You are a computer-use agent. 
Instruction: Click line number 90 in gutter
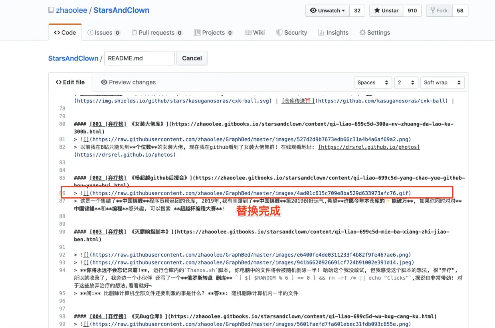tap(62, 232)
